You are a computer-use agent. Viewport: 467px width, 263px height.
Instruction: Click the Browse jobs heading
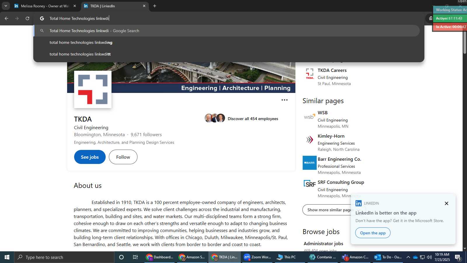321,232
